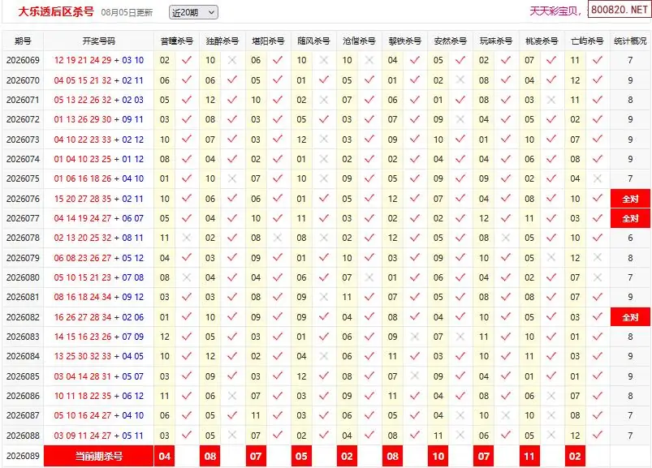
Task: Click the red 04 current-period kill number
Action: pos(164,456)
